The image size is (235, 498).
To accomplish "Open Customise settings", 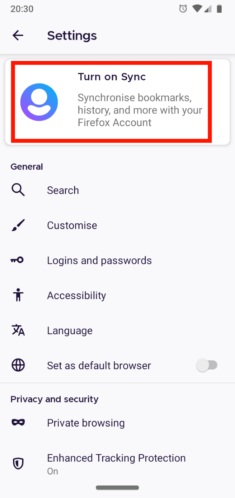I will click(x=72, y=225).
